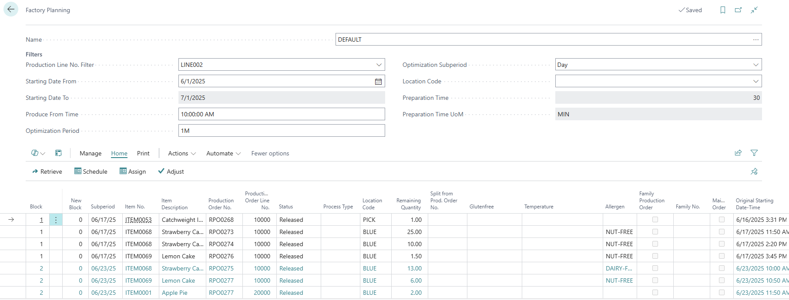This screenshot has width=789, height=300.
Task: Click the Produce From Time field
Action: point(281,114)
